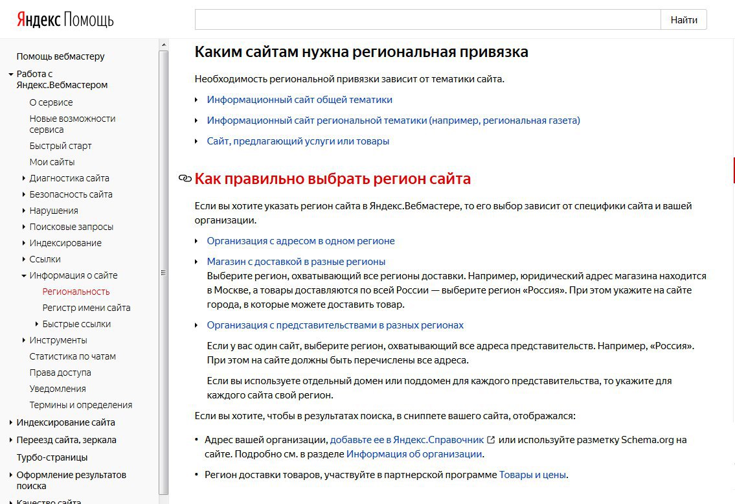Click into the search input field
This screenshot has width=735, height=504.
(x=427, y=19)
